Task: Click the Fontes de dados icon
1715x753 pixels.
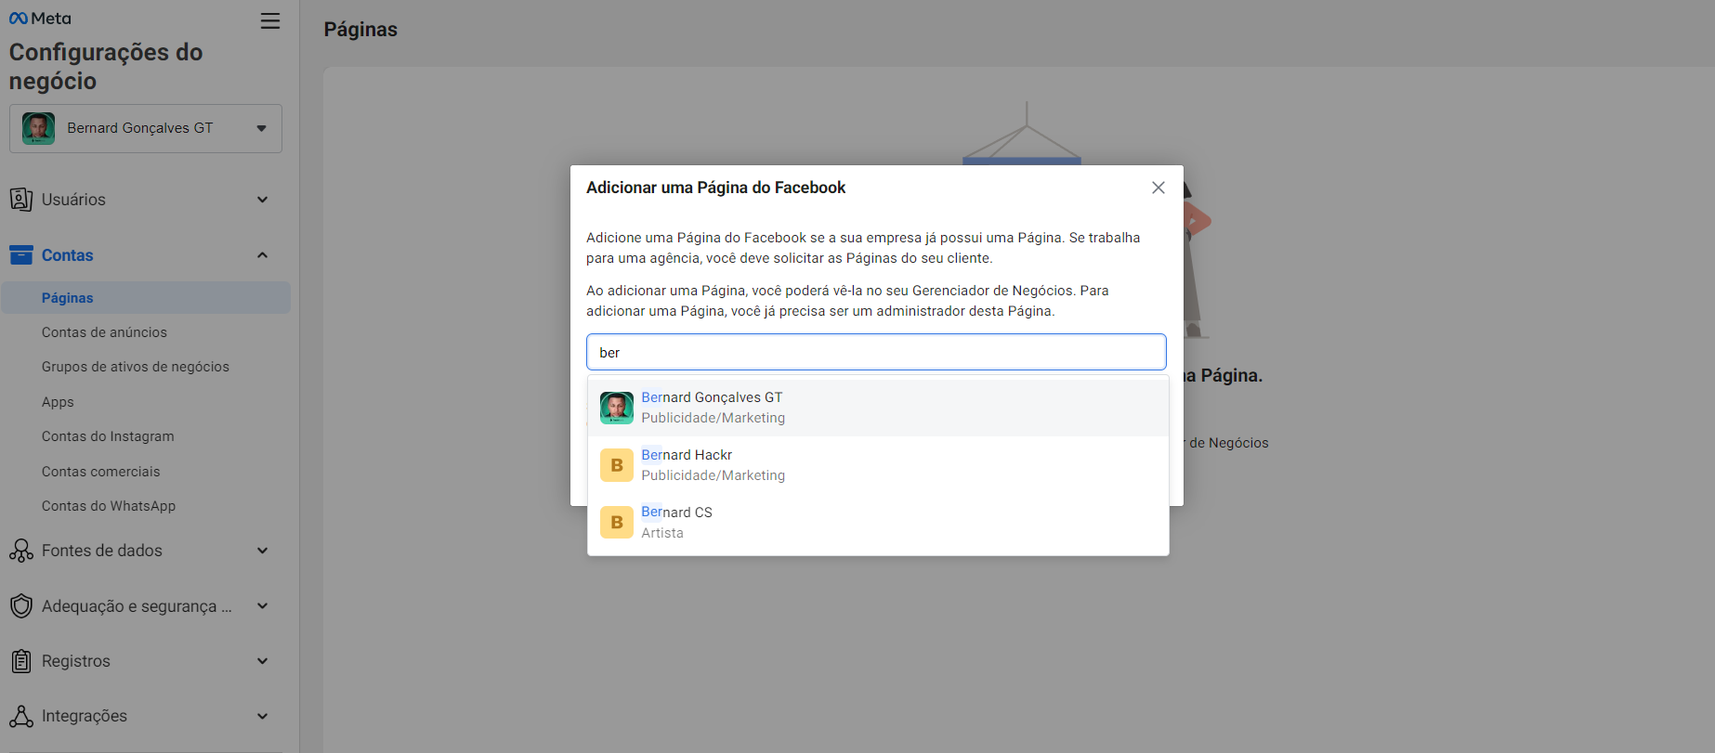Action: point(21,551)
